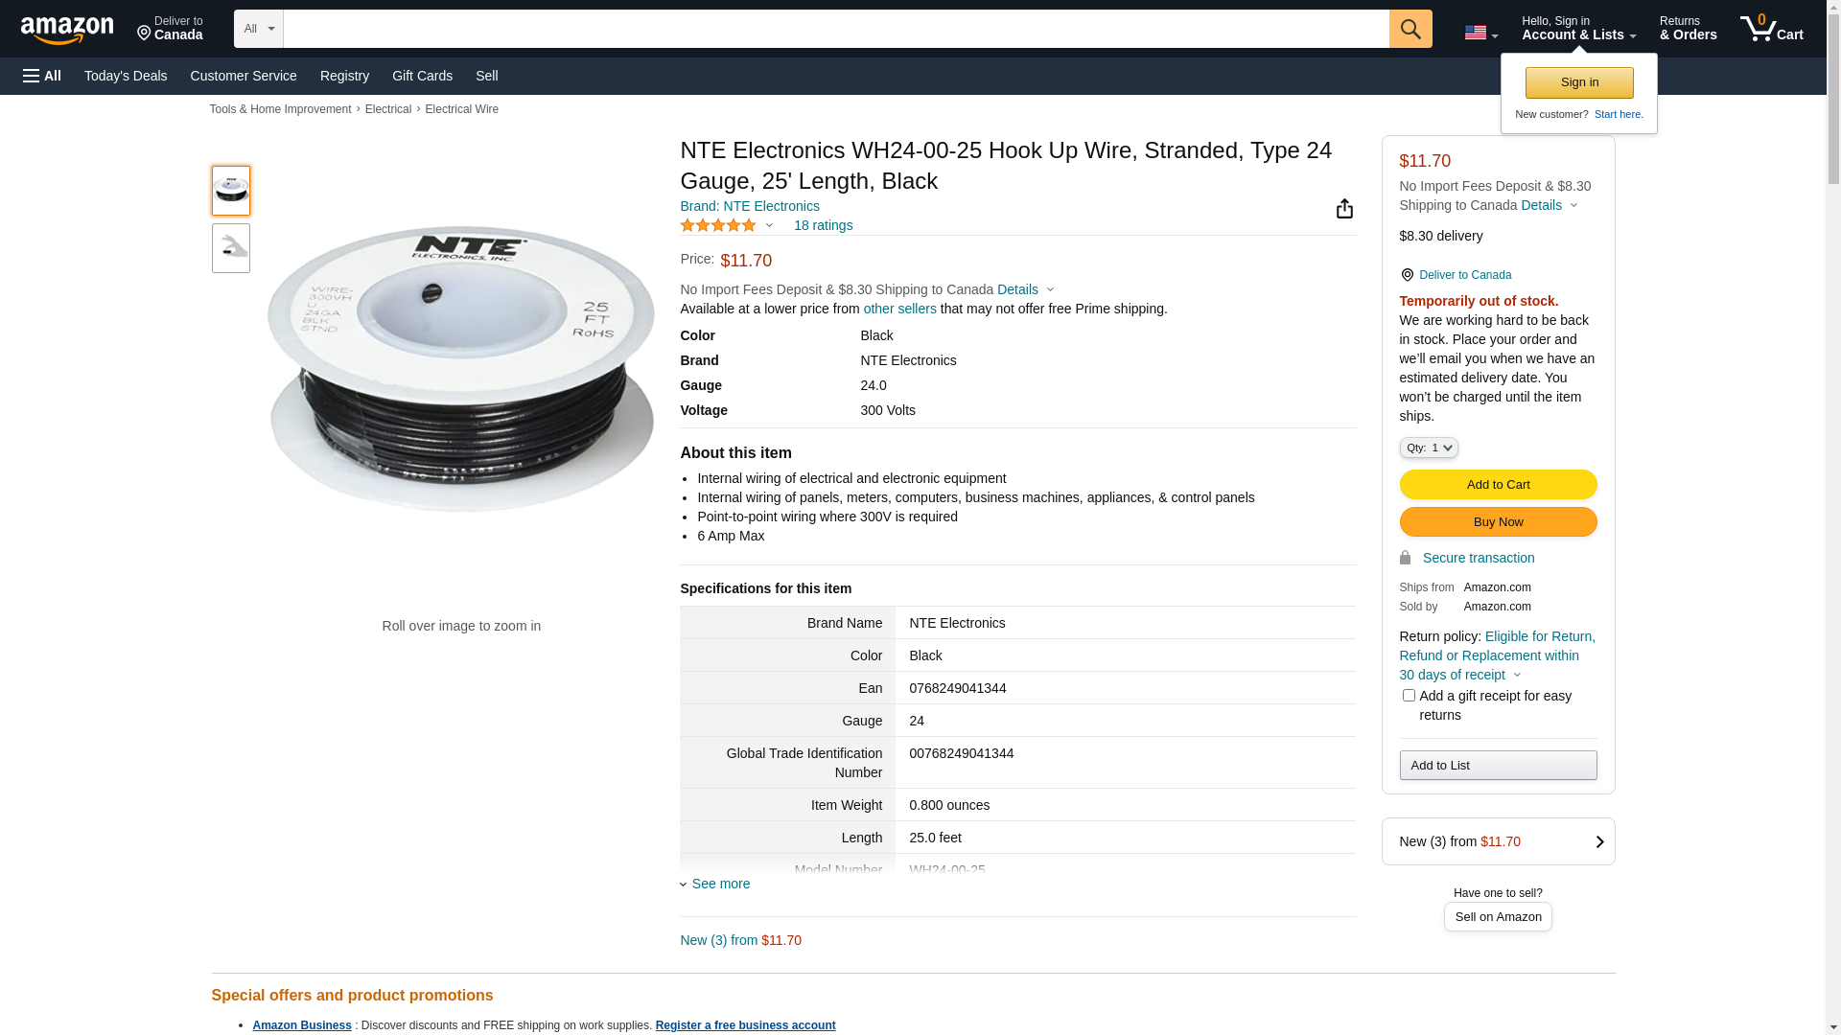Click the Add to Cart button

point(1498,484)
